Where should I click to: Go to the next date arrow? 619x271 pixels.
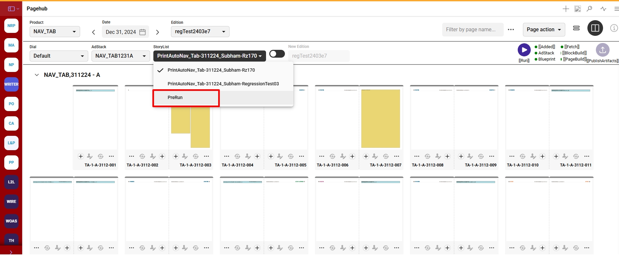158,32
